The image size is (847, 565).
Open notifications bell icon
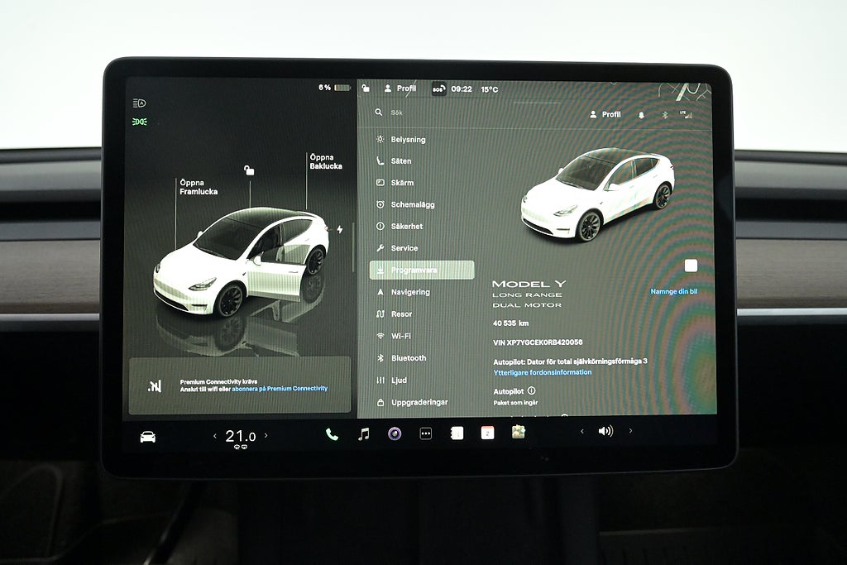coord(641,115)
